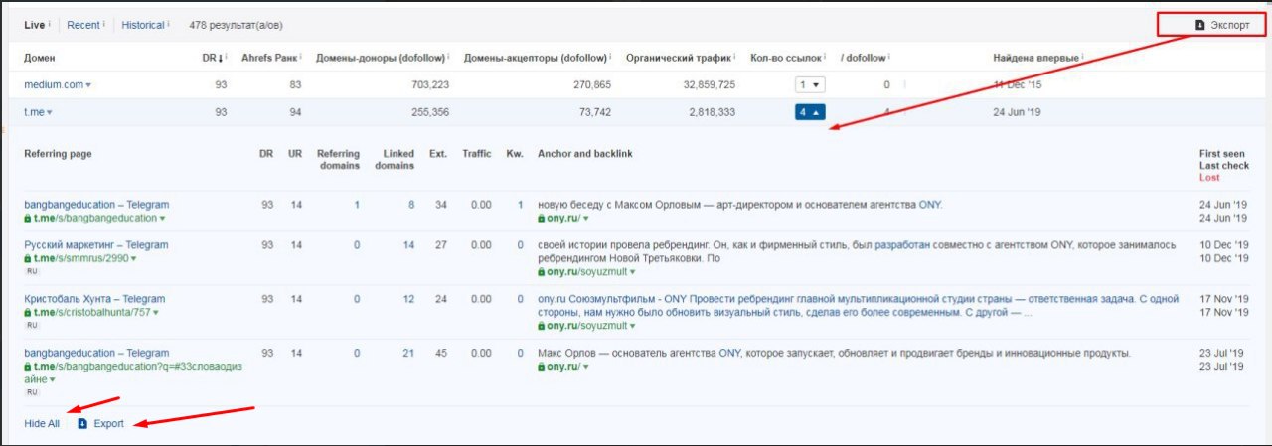Click the export icon beside bottom Export link

coord(82,423)
